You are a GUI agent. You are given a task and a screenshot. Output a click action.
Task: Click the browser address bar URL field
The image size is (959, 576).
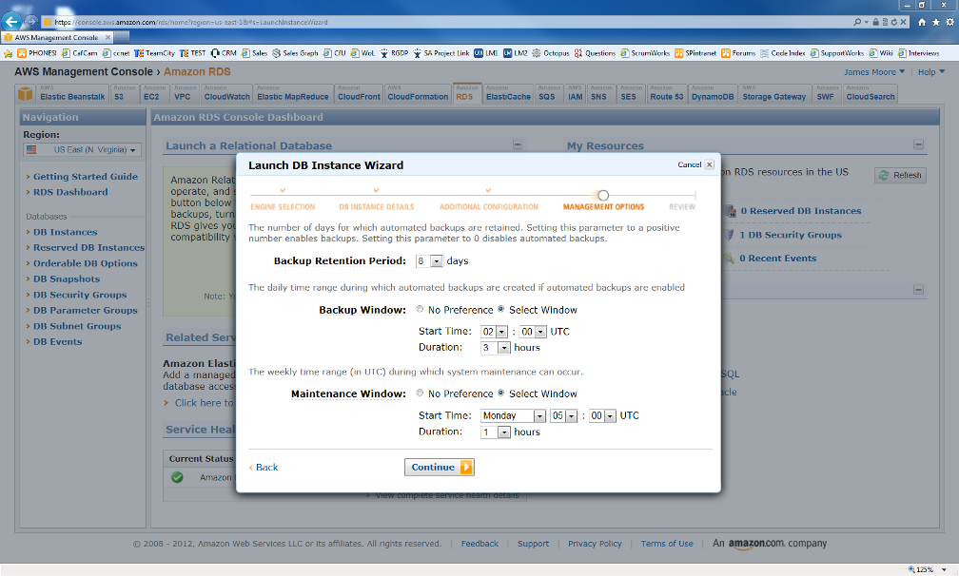[446, 22]
